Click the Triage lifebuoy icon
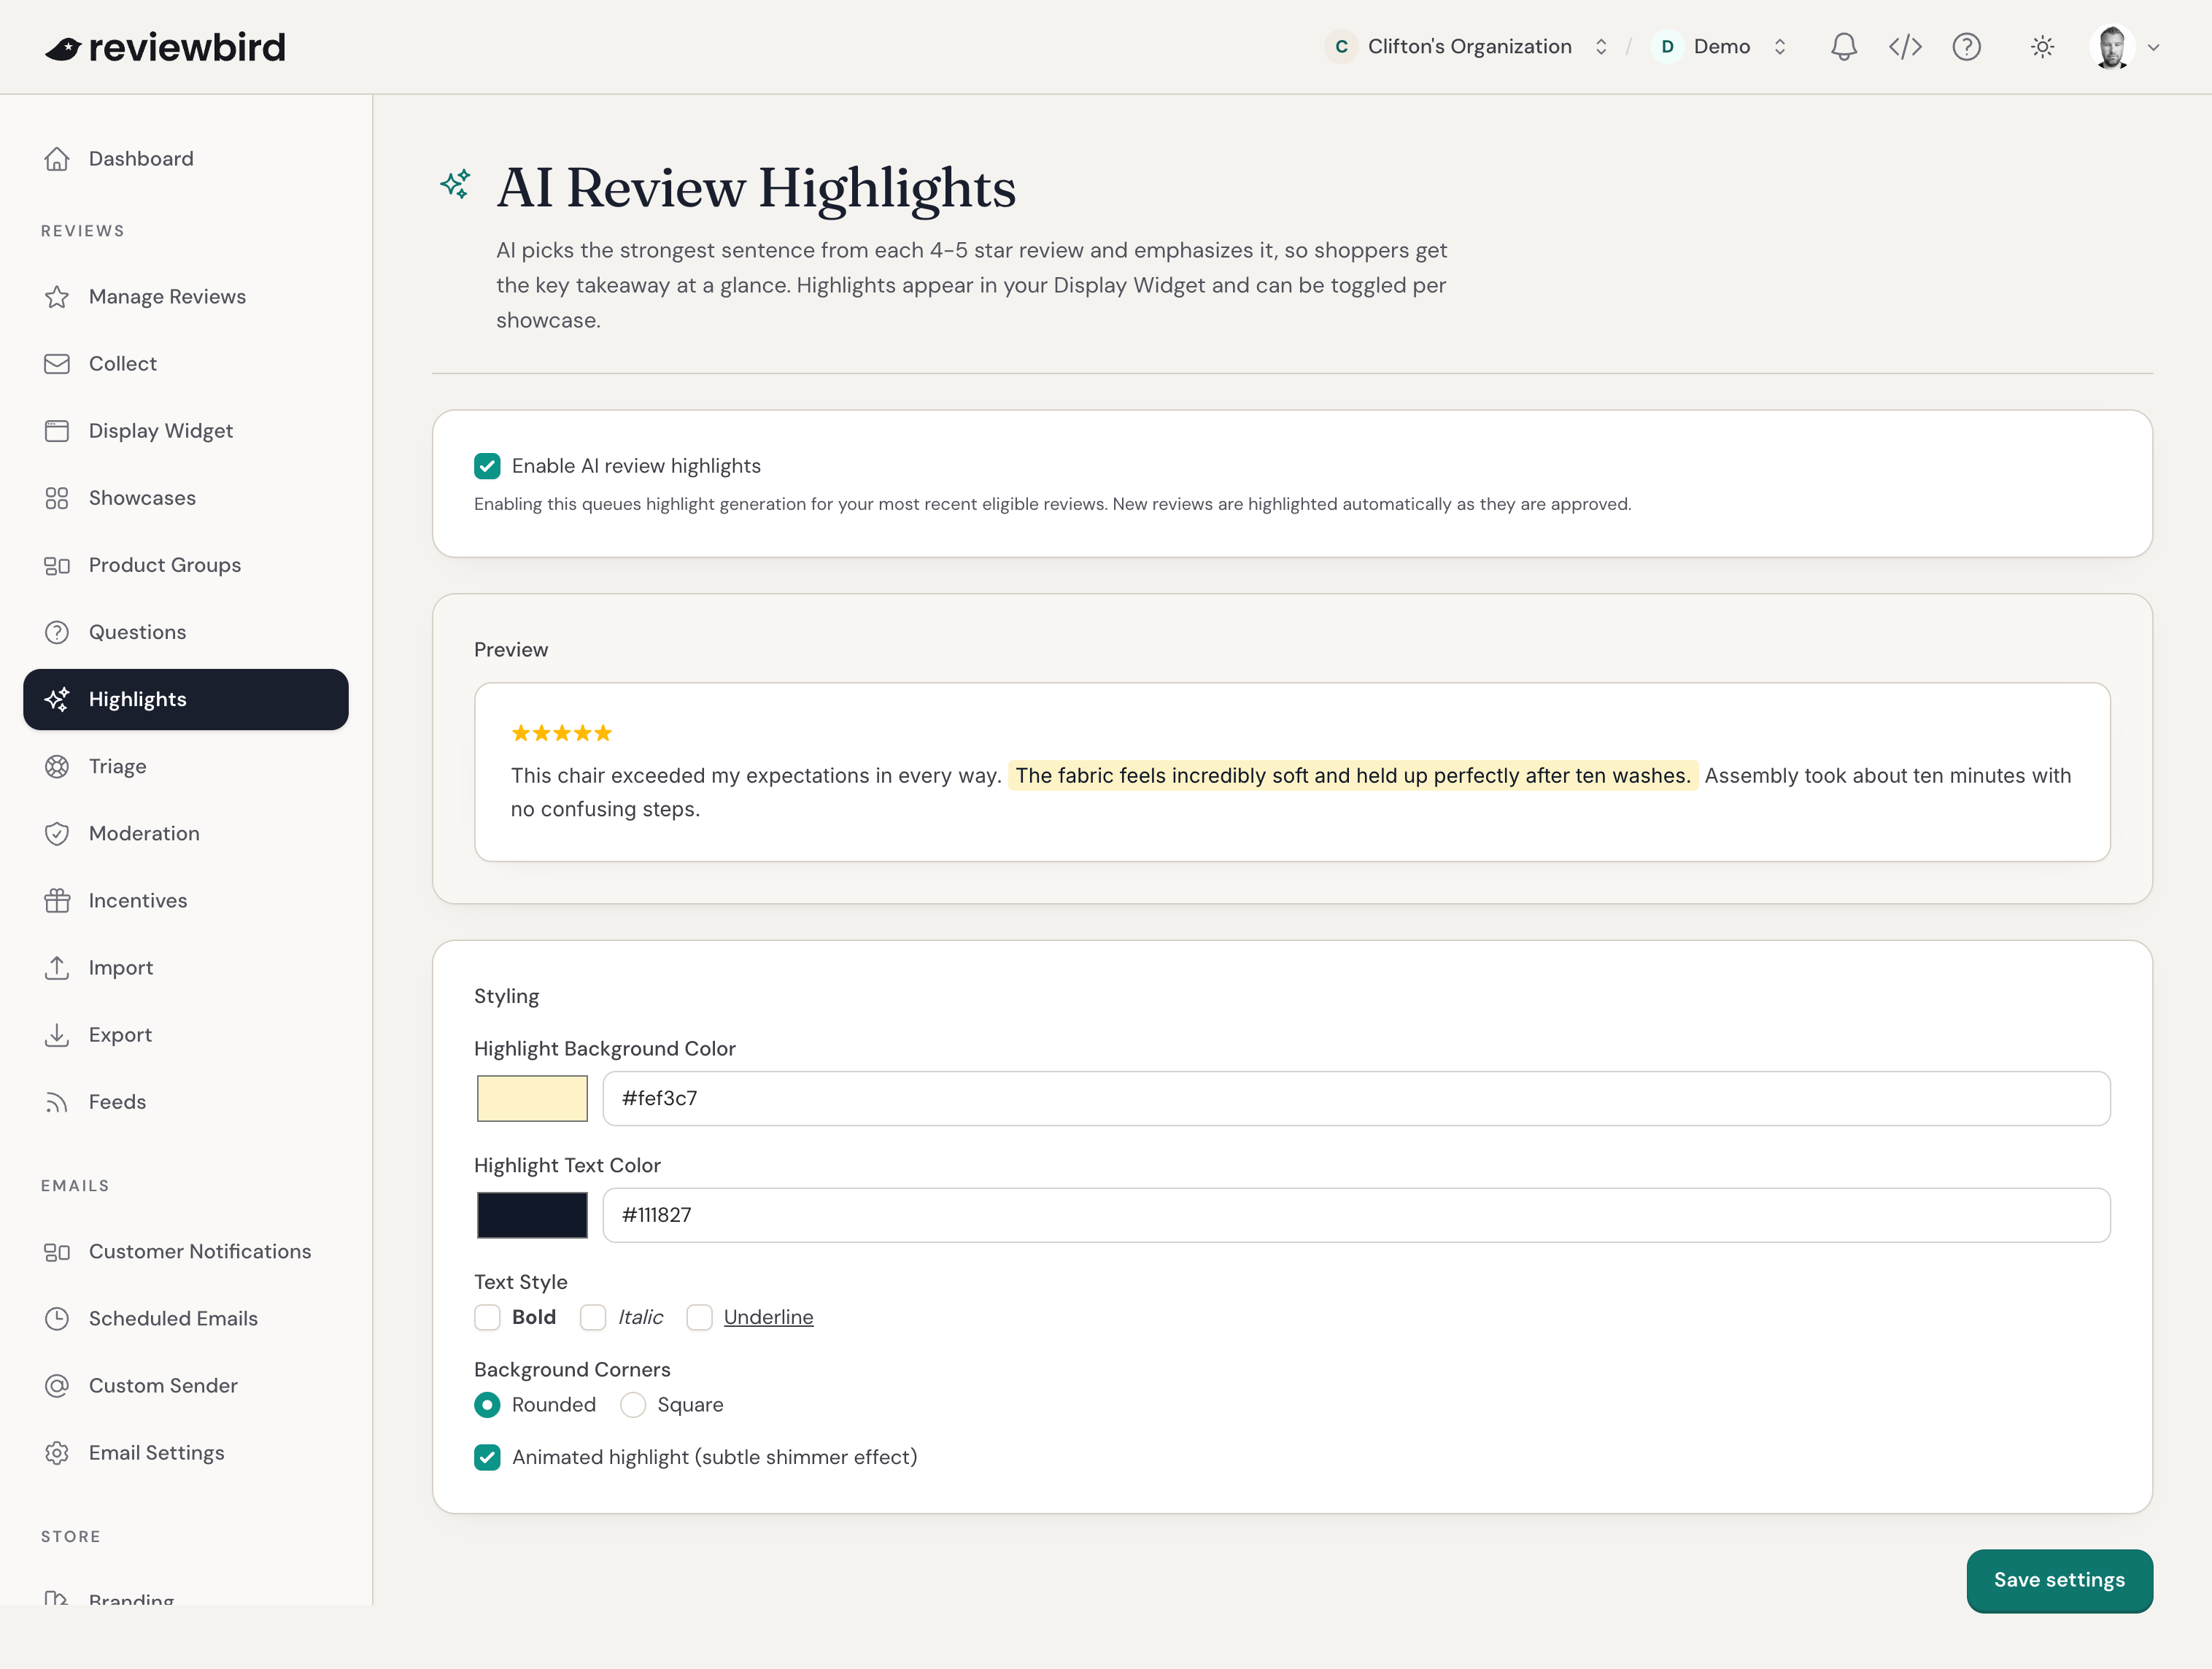Screen dimensions: 2212x1669 tap(57, 767)
